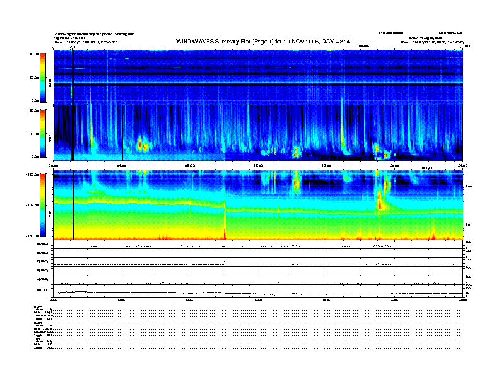This screenshot has width=499, height=385.
Task: Click the WIND/WAVES Summary Plot title
Action: (263, 42)
